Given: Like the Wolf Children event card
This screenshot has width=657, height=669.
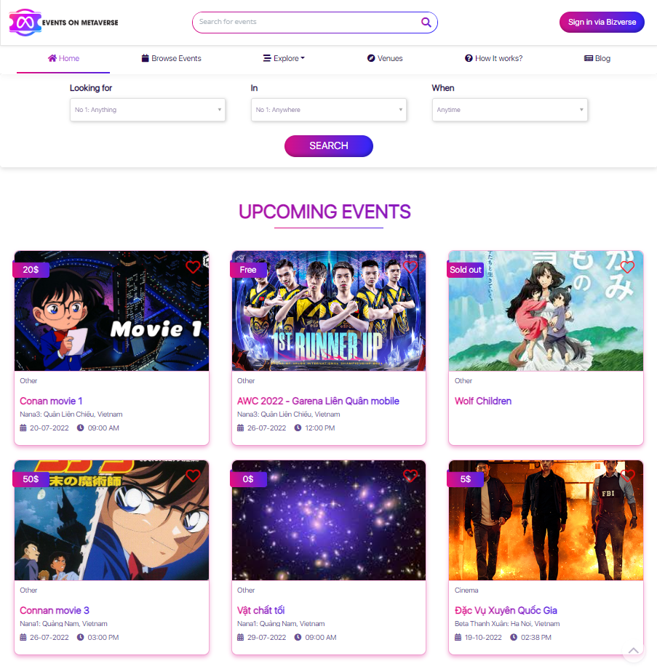Looking at the screenshot, I should click(627, 267).
